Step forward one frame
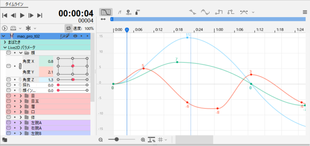This screenshot has width=310, height=146. [x=31, y=15]
